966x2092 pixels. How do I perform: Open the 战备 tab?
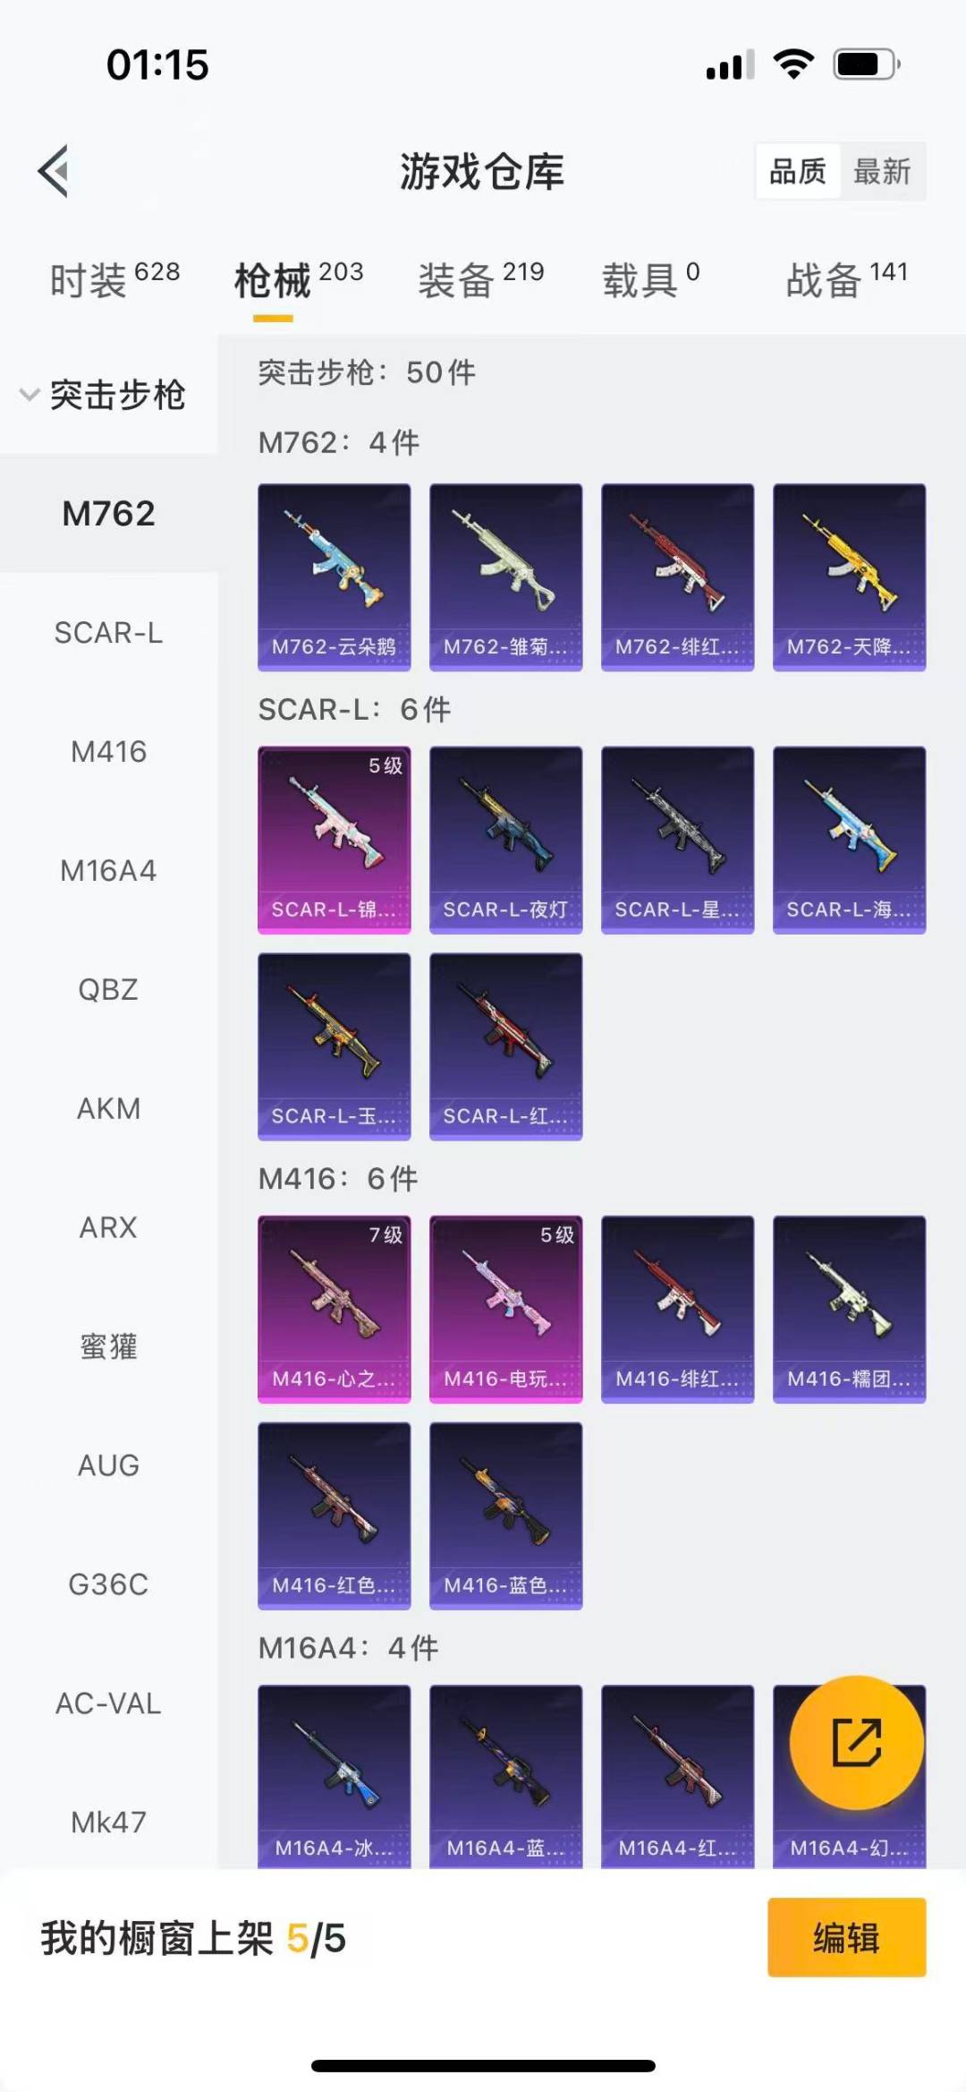(x=847, y=280)
